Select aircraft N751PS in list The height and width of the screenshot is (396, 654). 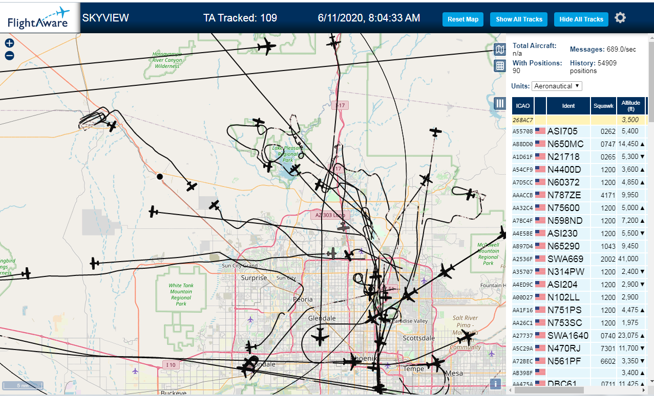580,310
